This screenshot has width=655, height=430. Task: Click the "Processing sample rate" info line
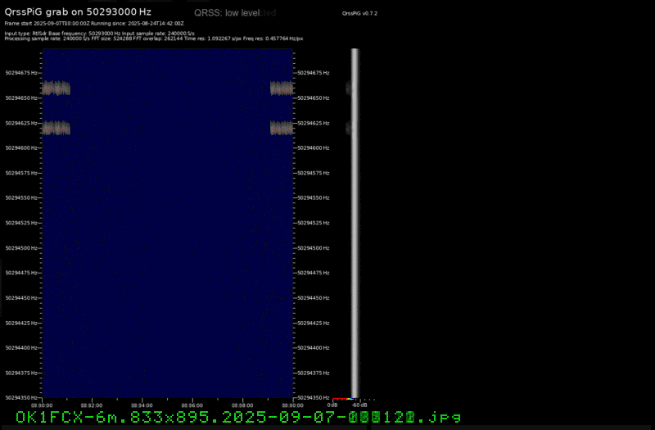pos(154,38)
